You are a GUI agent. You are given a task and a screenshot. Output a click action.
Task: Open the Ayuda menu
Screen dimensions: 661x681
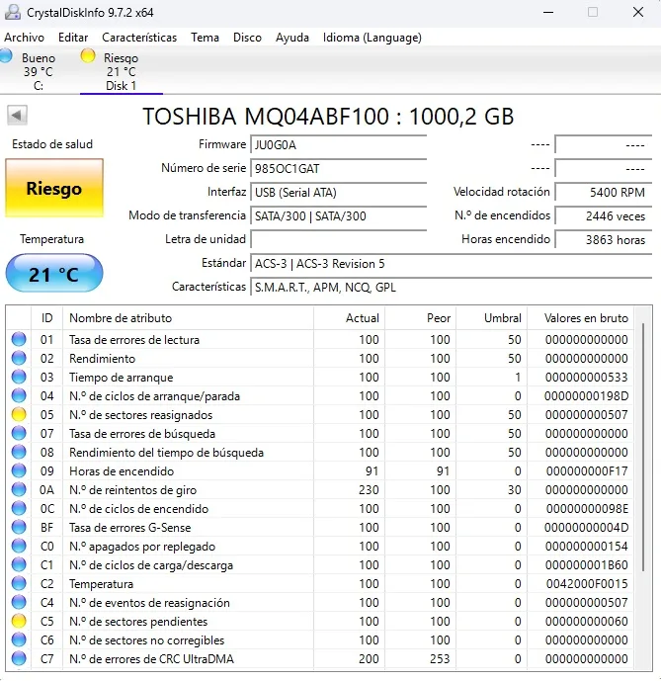292,38
